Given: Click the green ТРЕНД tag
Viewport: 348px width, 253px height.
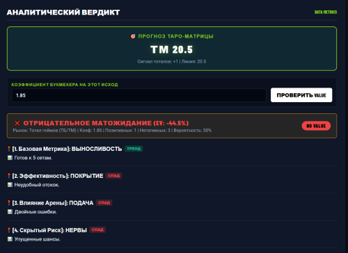Looking at the screenshot, I should pos(134,149).
